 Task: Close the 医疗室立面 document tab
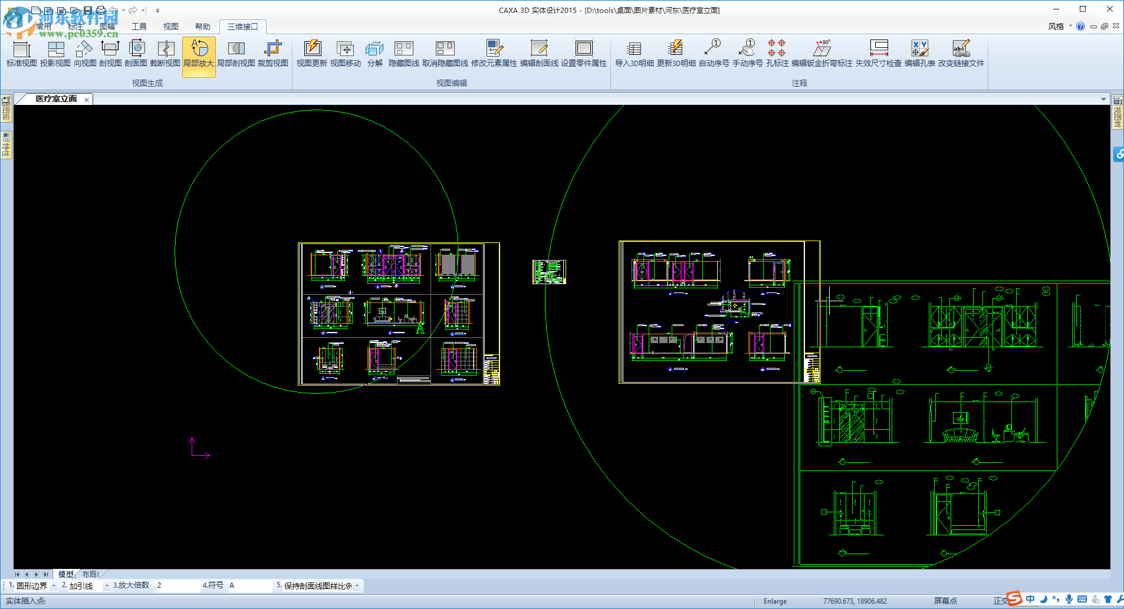pos(87,100)
